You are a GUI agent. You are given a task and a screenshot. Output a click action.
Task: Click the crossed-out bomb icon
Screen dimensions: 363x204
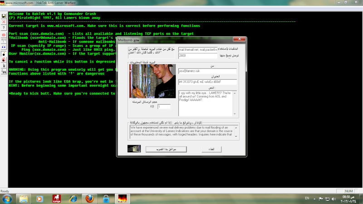(4, 60)
